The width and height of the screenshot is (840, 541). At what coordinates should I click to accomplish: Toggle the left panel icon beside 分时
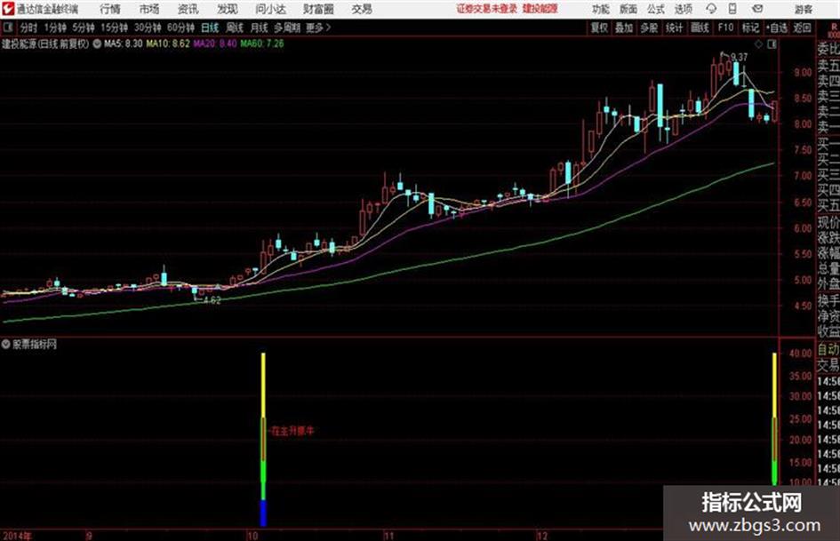[7, 28]
